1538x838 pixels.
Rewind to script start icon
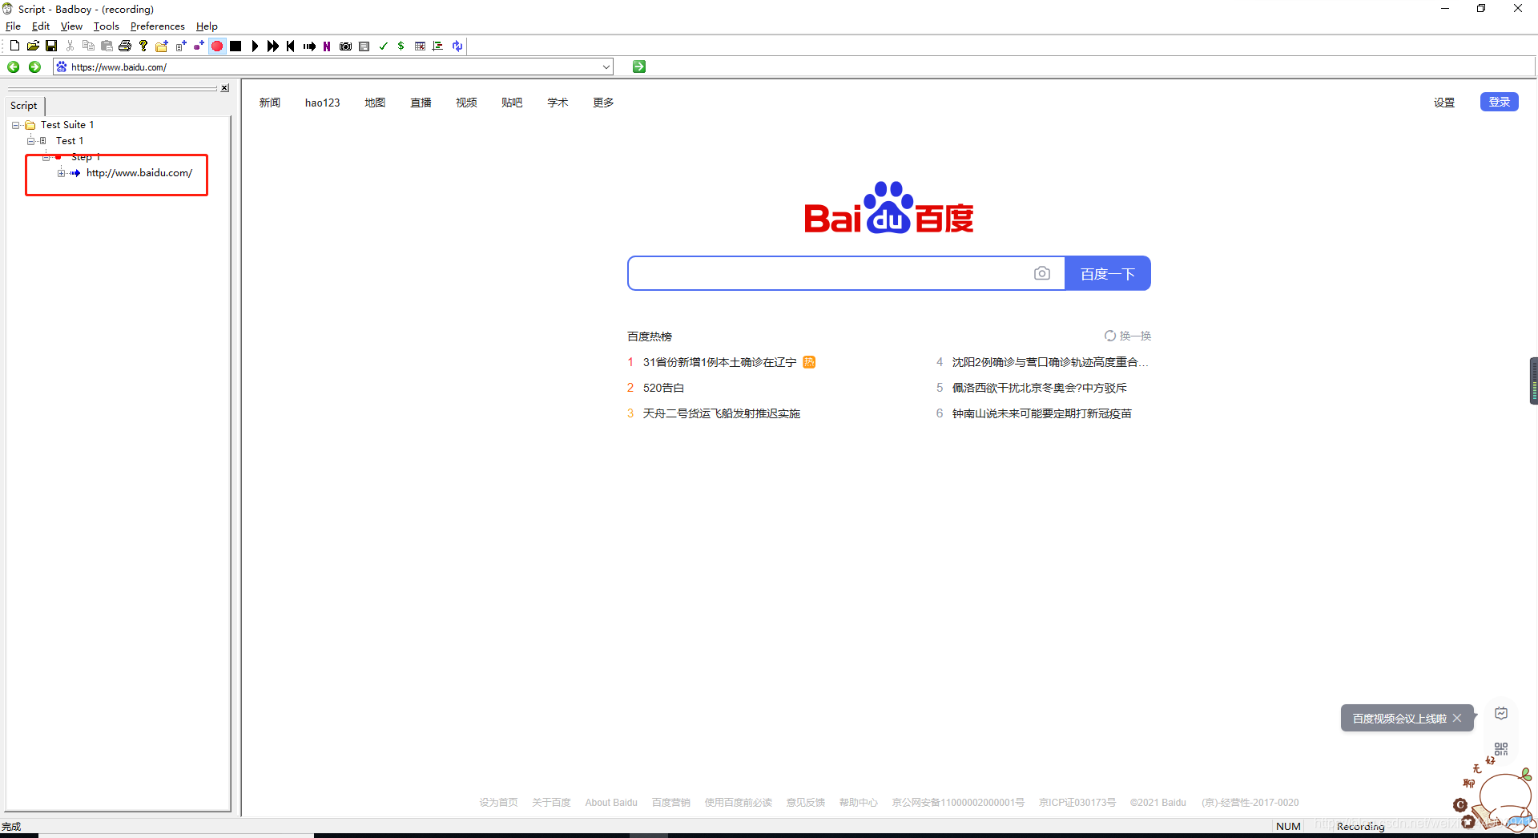(x=291, y=46)
